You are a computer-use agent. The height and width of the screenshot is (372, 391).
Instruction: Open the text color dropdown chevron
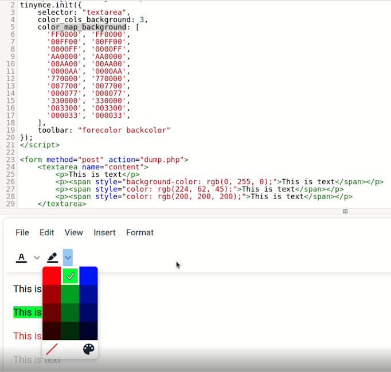point(37,258)
